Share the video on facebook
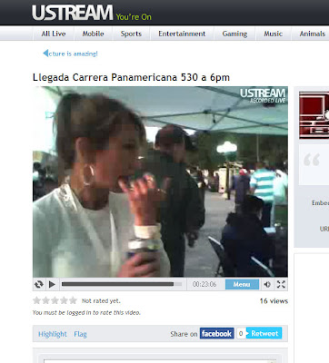 [216, 333]
